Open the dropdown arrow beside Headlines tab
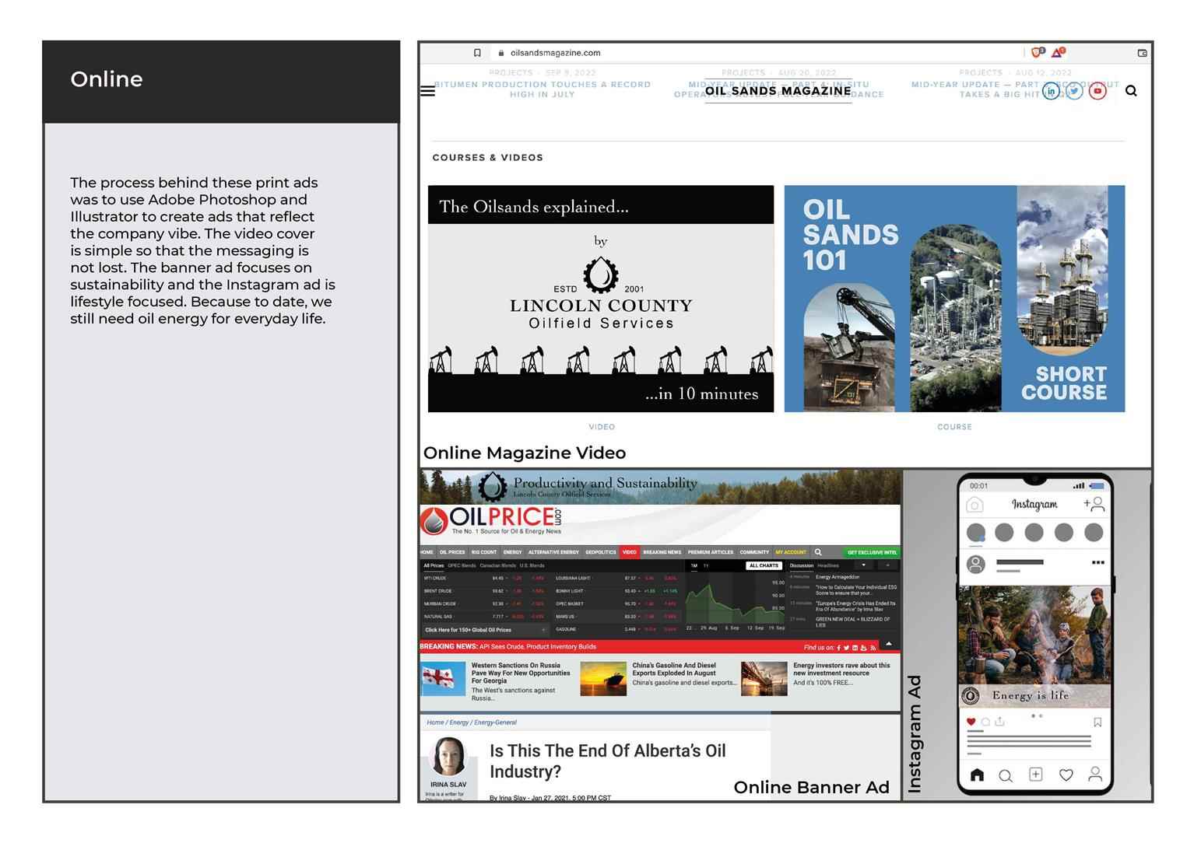Screen dimensions: 1194x843 [863, 565]
